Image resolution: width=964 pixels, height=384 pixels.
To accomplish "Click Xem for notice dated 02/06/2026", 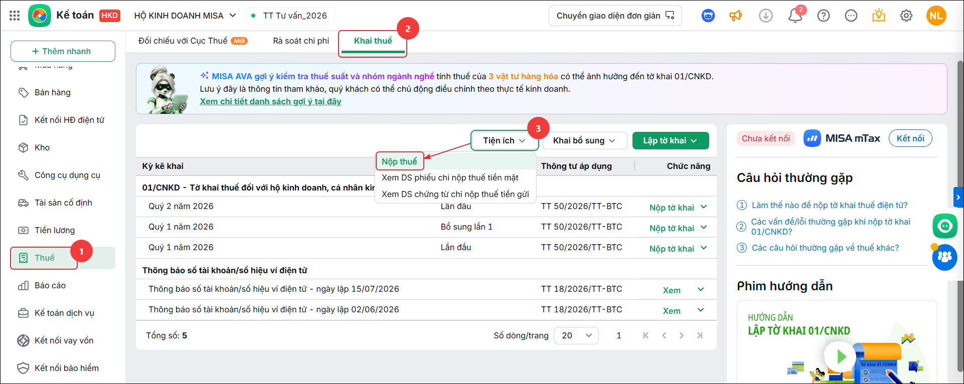I will click(672, 311).
